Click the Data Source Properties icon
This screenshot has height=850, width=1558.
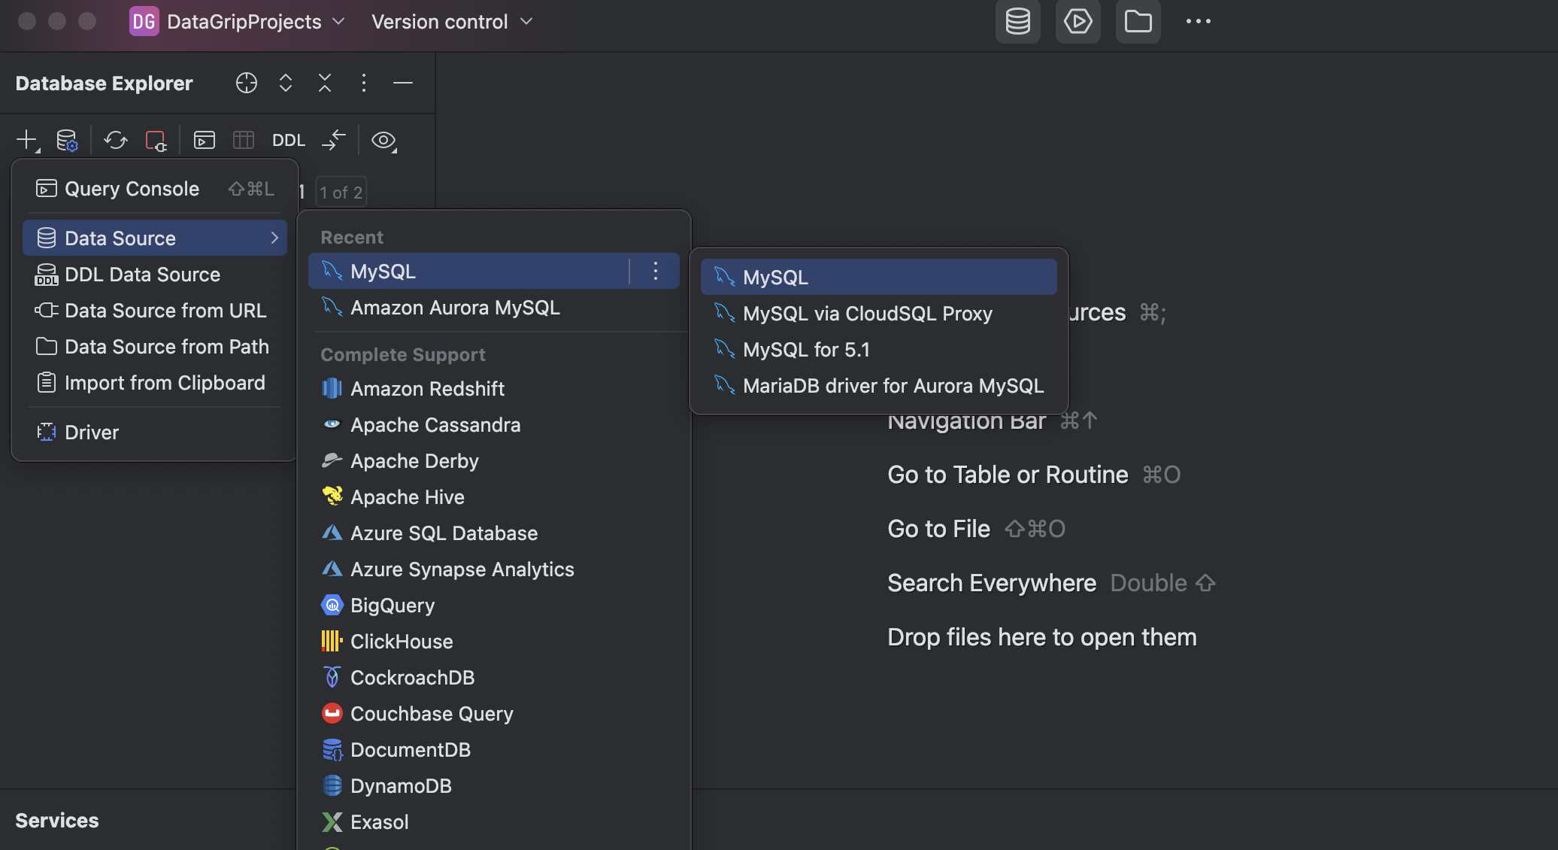tap(67, 140)
